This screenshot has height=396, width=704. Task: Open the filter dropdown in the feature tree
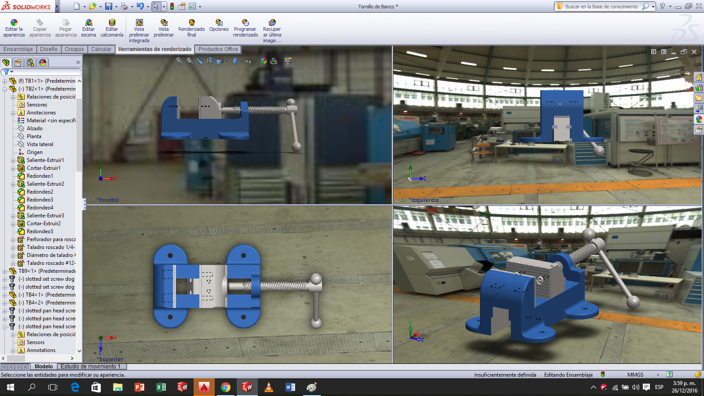pyautogui.click(x=11, y=72)
